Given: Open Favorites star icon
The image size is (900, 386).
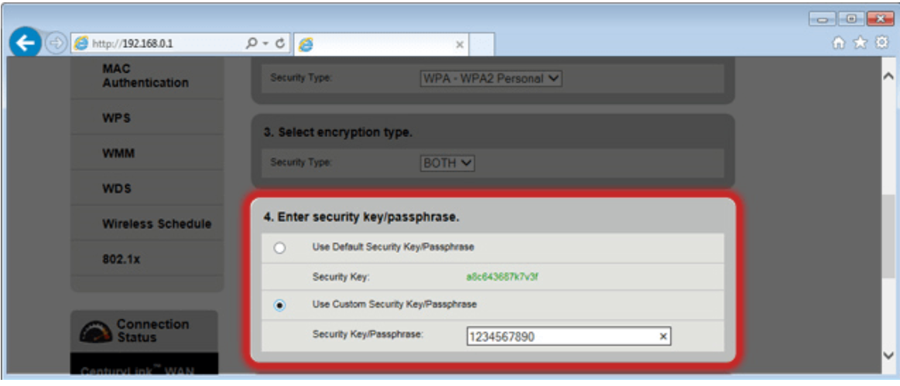Looking at the screenshot, I should 860,43.
